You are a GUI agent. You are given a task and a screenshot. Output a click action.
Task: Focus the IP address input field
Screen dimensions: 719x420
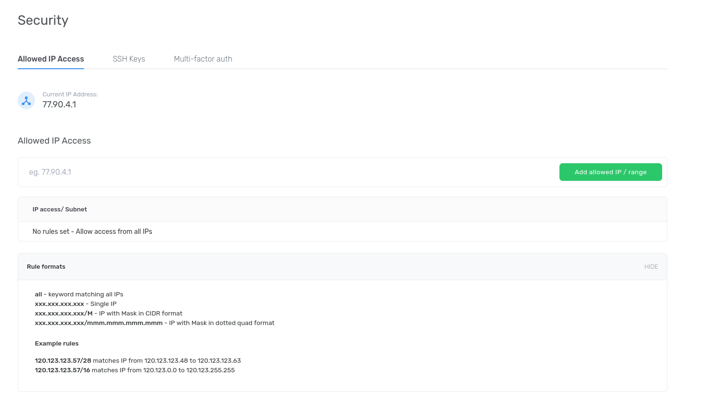(287, 172)
